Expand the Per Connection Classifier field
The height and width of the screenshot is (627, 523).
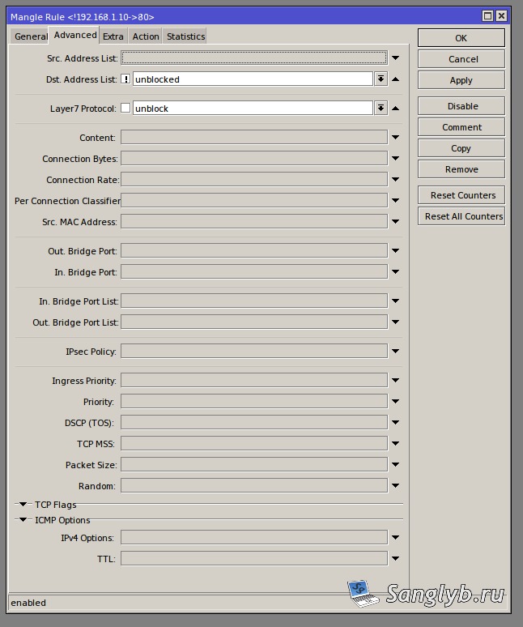(396, 200)
